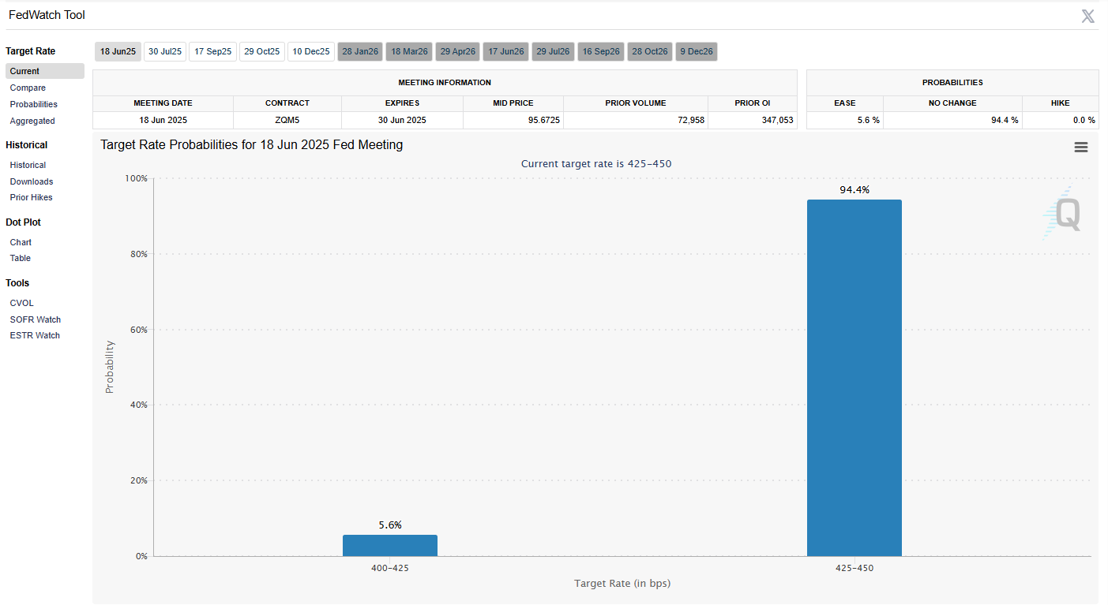Click the 425-450 probability bar
Screen dimensions: 1108x605
click(x=854, y=379)
